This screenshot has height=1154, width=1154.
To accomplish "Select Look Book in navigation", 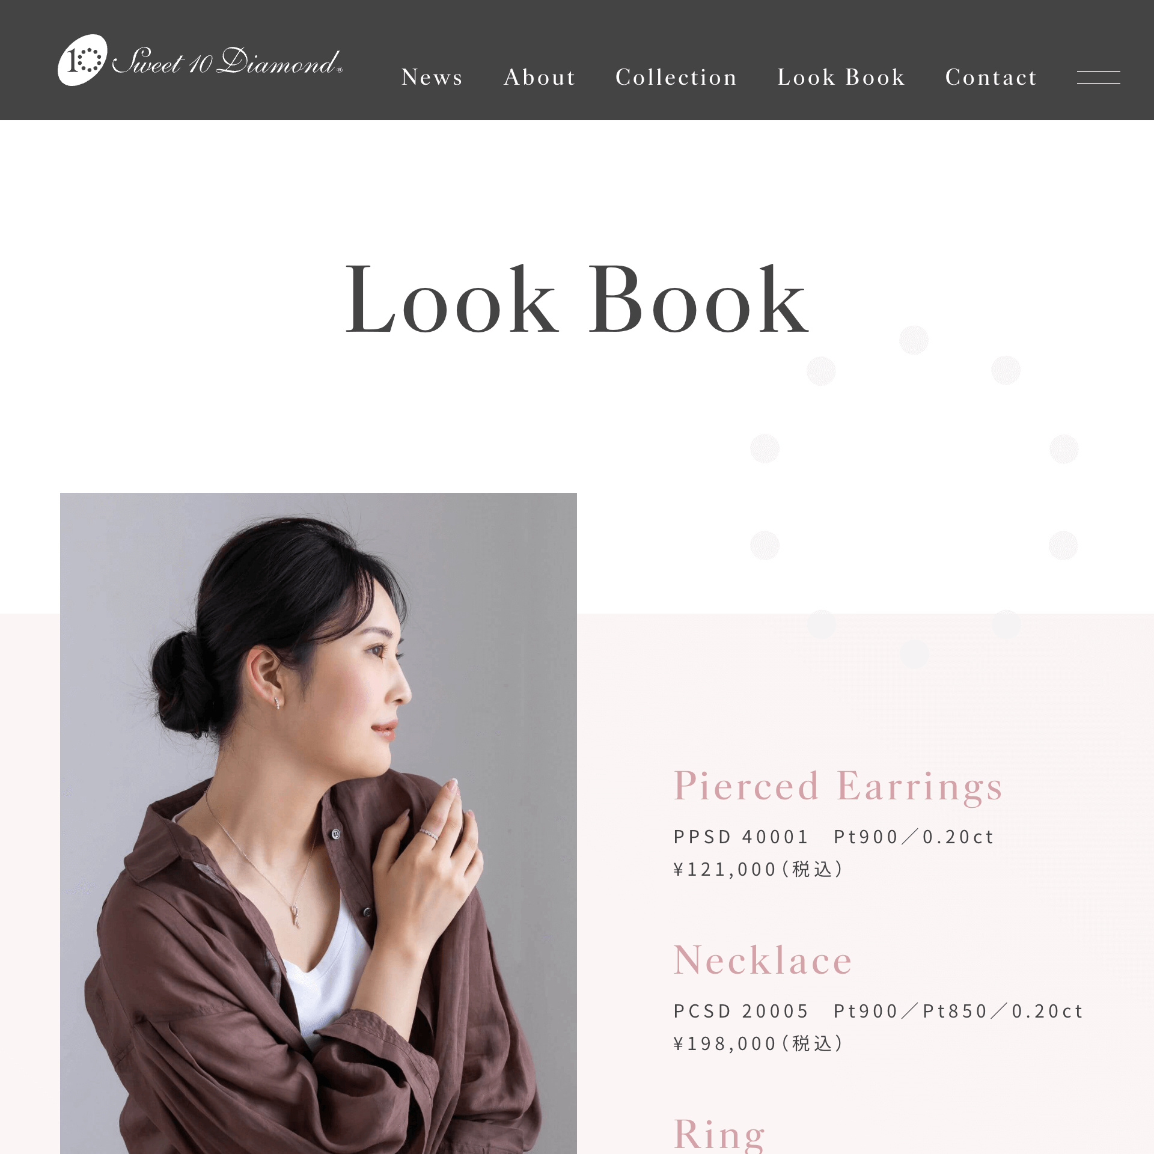I will tap(841, 77).
